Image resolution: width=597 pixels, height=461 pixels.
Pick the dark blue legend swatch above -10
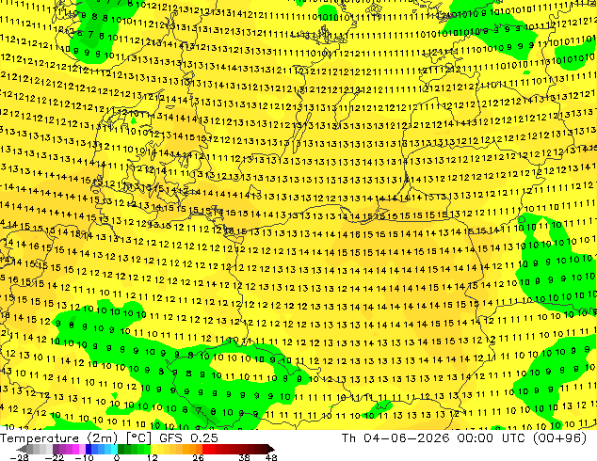click(89, 449)
